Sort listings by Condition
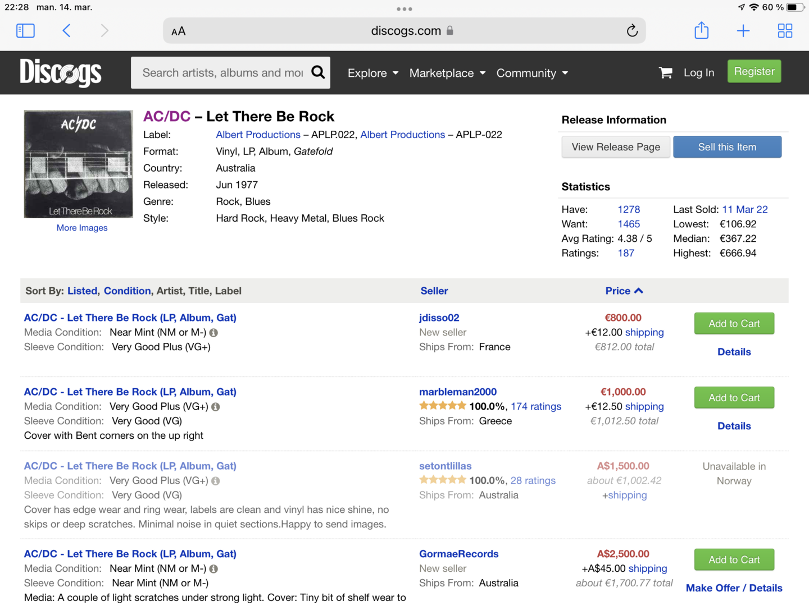 coord(127,291)
